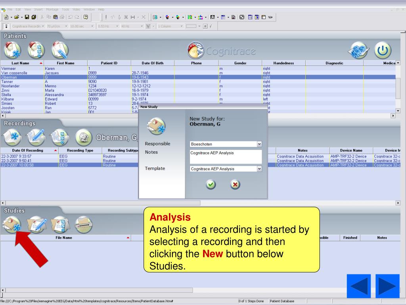The image size is (406, 305).
Task: Open the Edit menu
Action: pyautogui.click(x=18, y=10)
